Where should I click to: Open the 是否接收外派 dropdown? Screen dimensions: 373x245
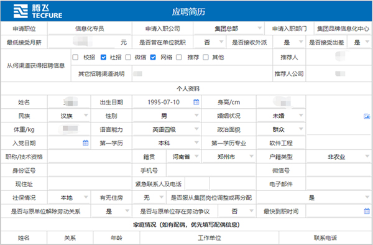(x=289, y=42)
